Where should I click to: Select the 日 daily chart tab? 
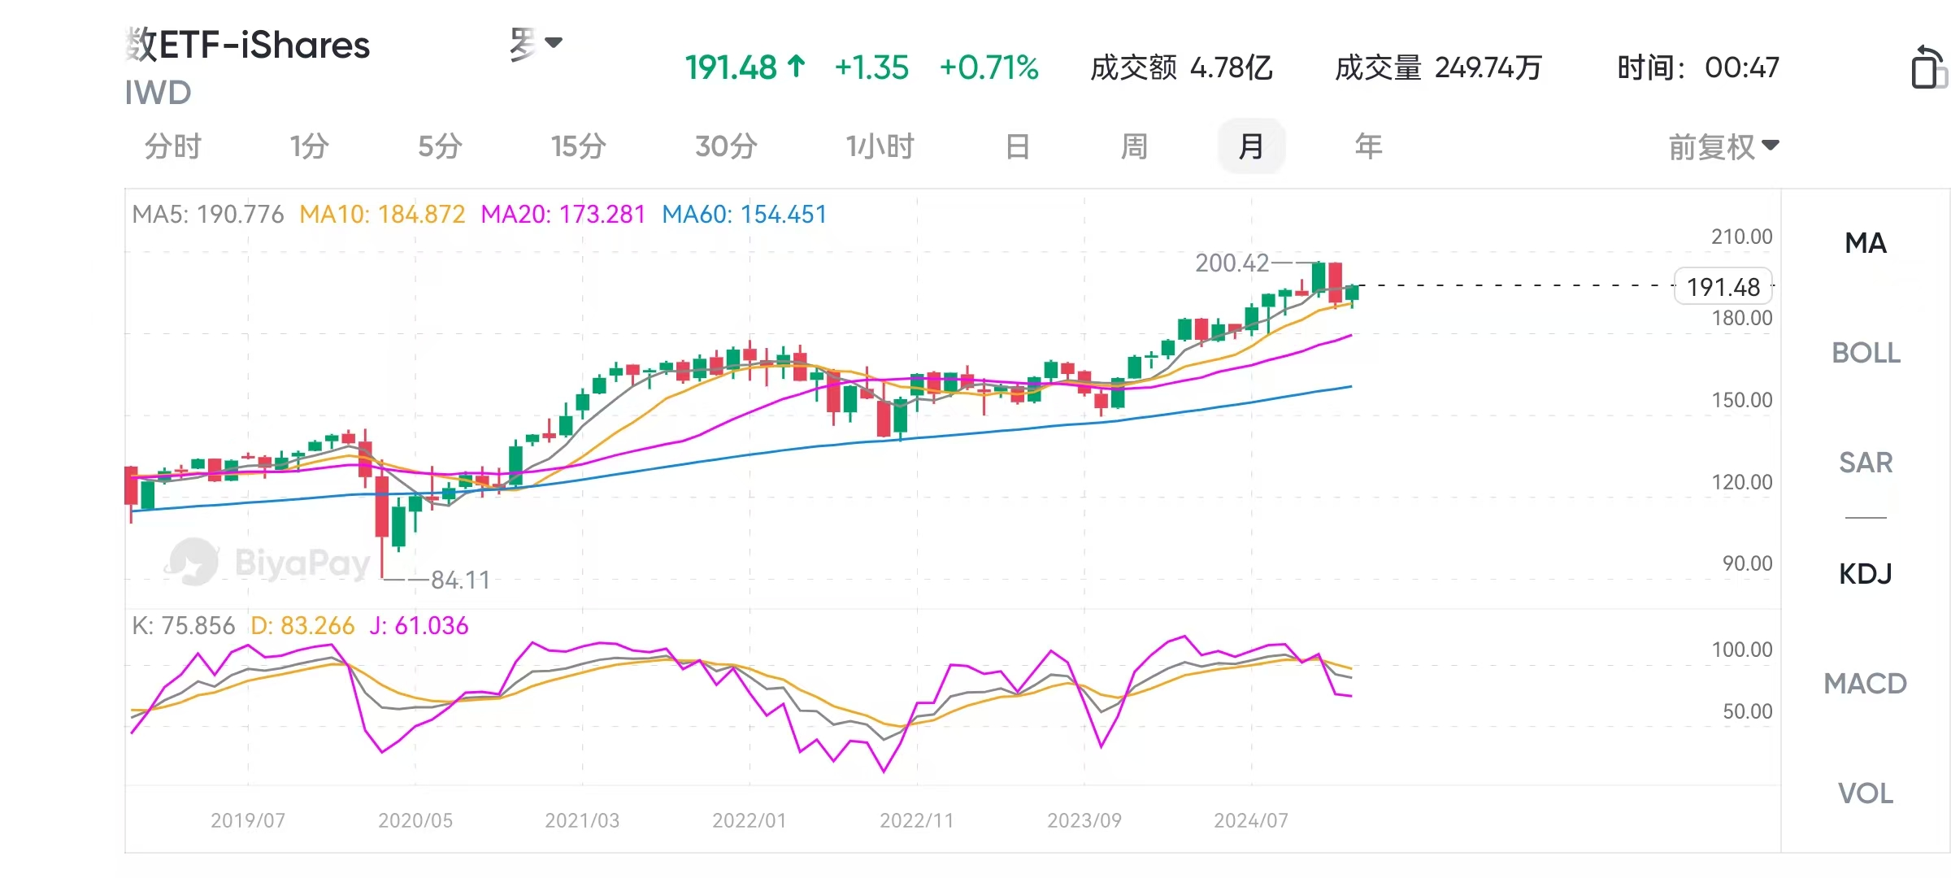pyautogui.click(x=1017, y=147)
